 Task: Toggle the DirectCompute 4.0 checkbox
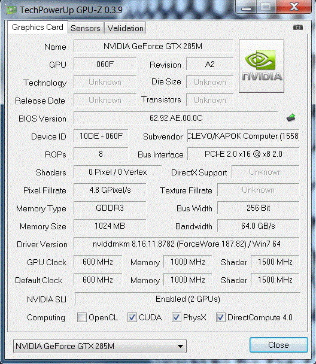(x=220, y=317)
